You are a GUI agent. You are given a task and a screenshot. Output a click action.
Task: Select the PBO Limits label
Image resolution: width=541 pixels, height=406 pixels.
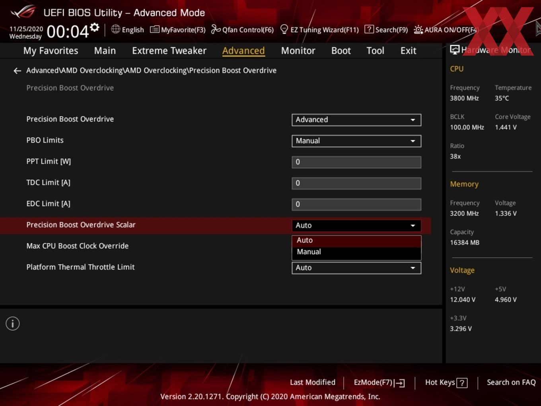coord(45,140)
